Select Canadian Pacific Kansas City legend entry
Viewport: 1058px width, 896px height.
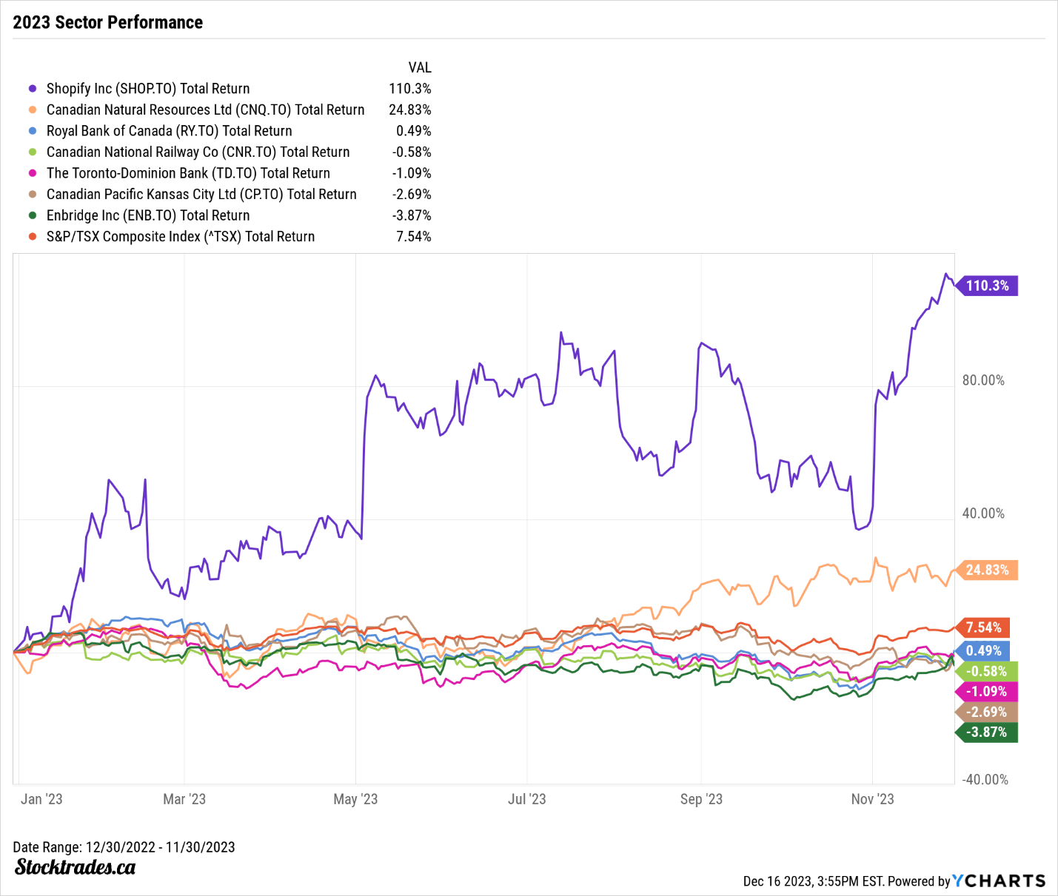[x=201, y=195]
